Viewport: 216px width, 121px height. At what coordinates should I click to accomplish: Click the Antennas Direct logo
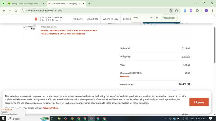coord(49,19)
